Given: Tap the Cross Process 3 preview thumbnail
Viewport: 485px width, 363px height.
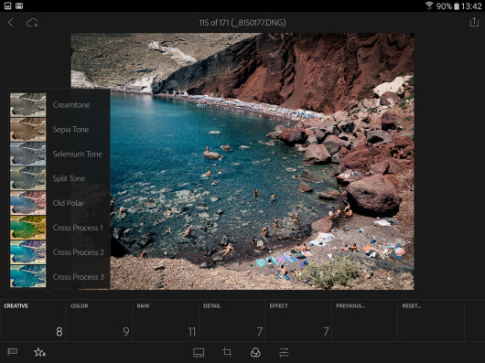Looking at the screenshot, I should pos(27,276).
